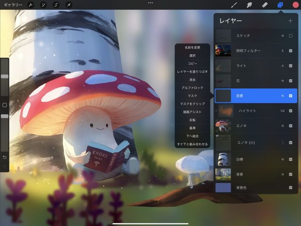Open the Gallery (ギャラリー)
The height and width of the screenshot is (226, 301).
[13, 5]
